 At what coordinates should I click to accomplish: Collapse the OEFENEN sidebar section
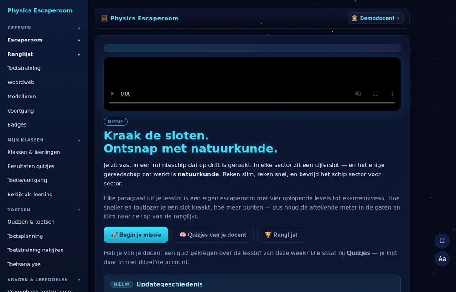[79, 28]
